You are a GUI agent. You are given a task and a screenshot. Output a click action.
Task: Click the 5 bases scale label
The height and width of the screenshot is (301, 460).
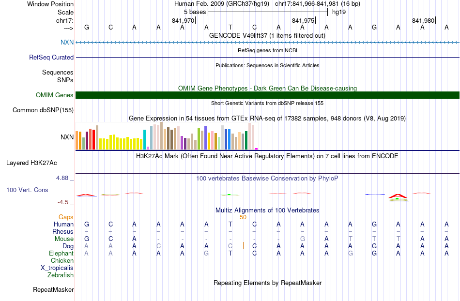[x=195, y=12]
